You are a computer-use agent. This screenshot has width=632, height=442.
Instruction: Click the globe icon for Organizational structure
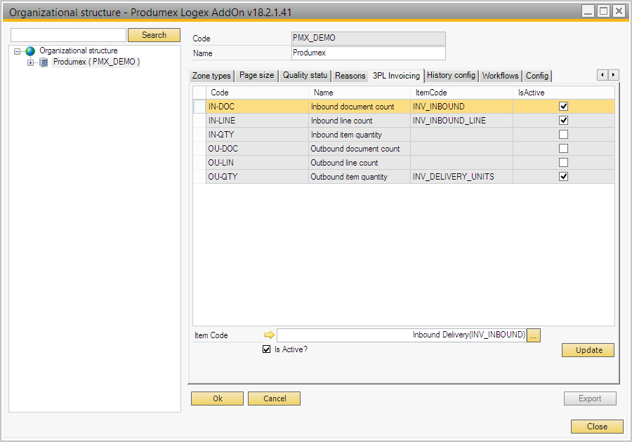point(30,51)
